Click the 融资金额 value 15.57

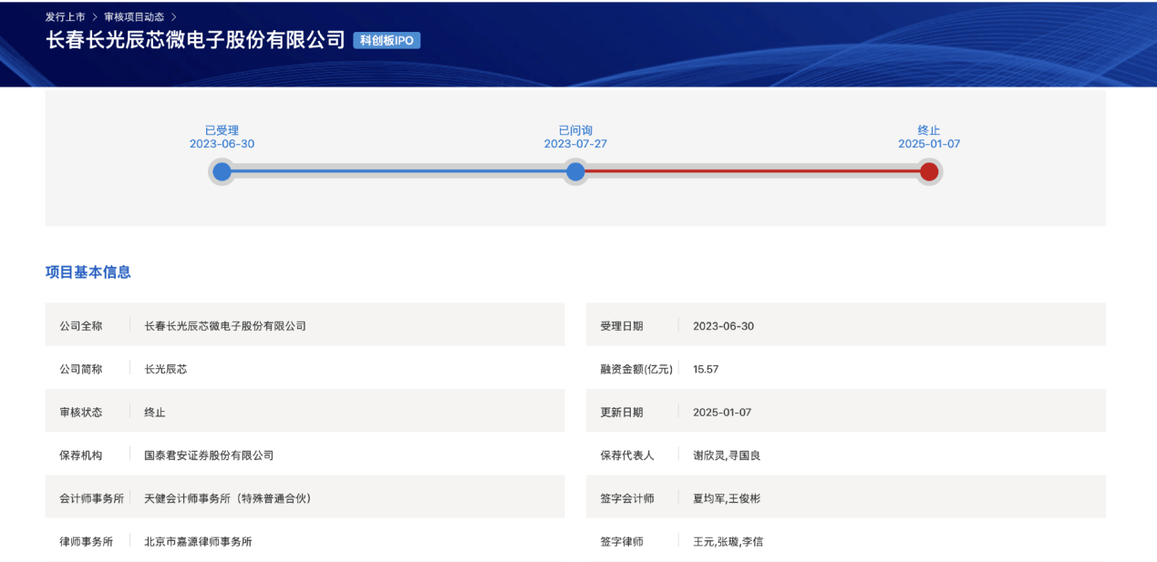(706, 369)
